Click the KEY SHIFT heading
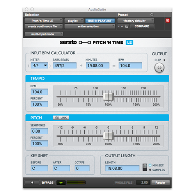 (39, 156)
